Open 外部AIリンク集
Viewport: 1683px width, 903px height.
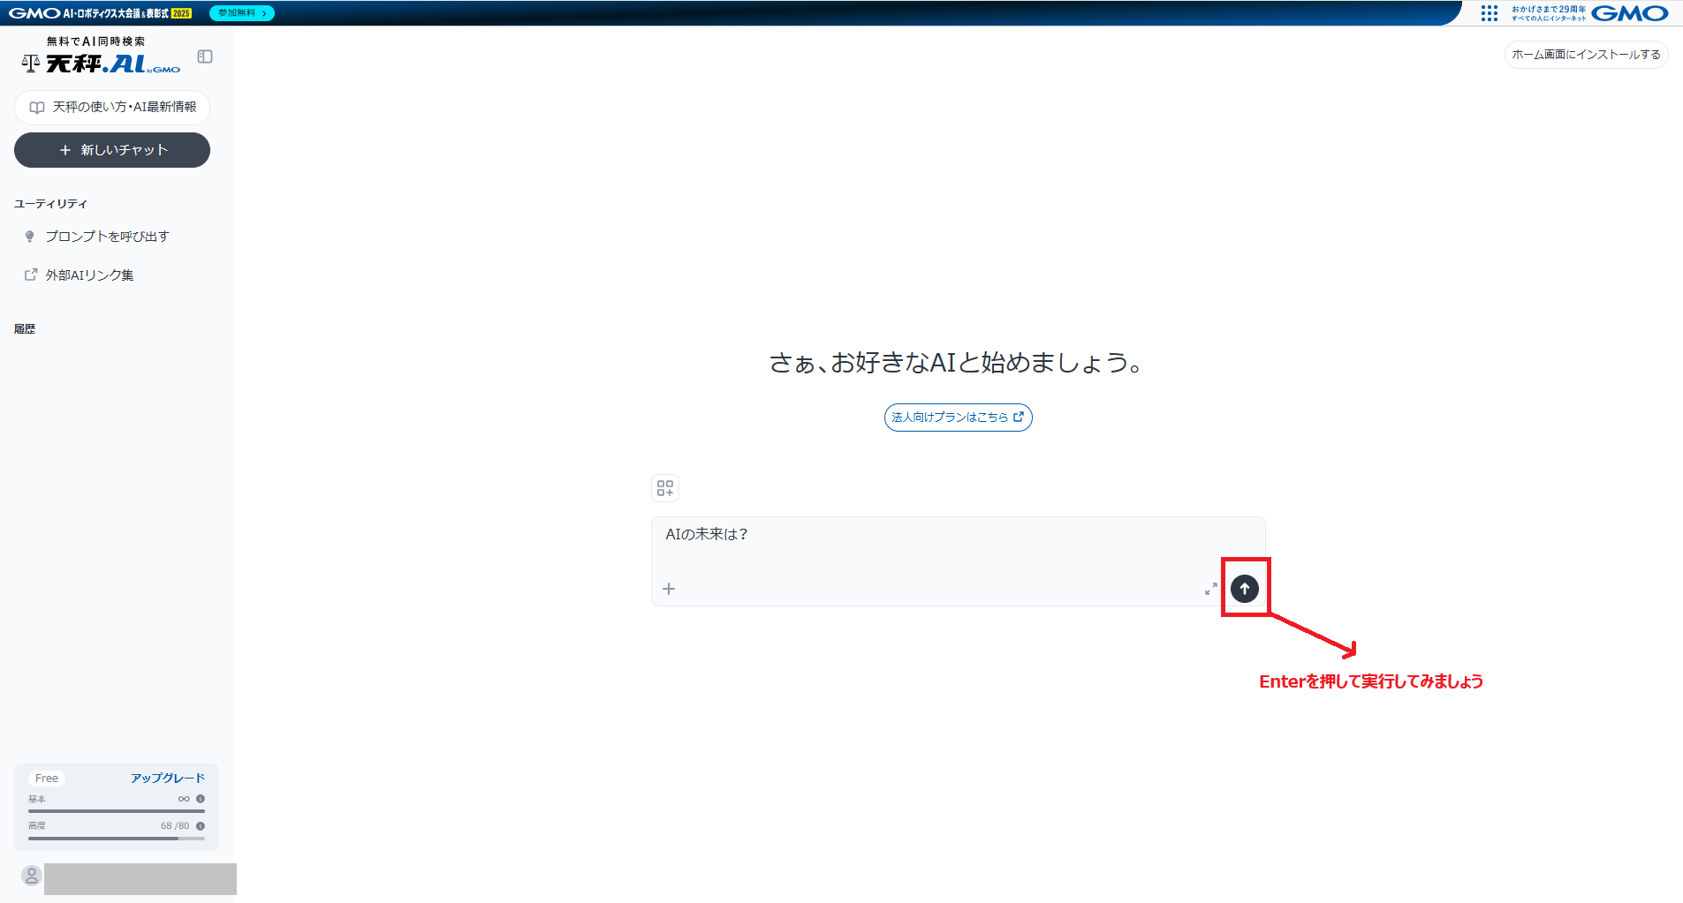coord(89,275)
